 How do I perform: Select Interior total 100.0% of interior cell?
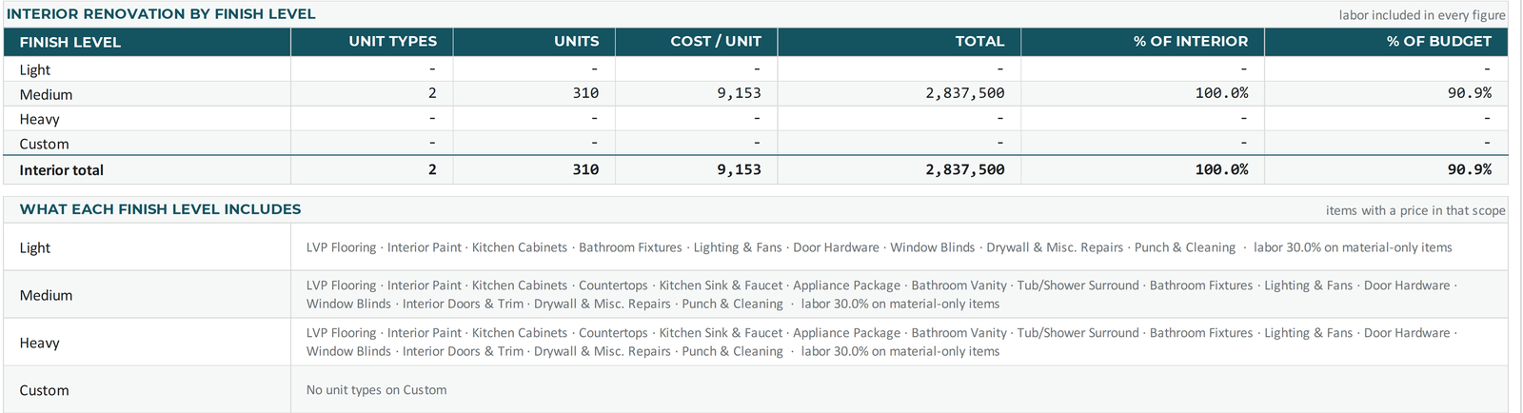pyautogui.click(x=1142, y=169)
